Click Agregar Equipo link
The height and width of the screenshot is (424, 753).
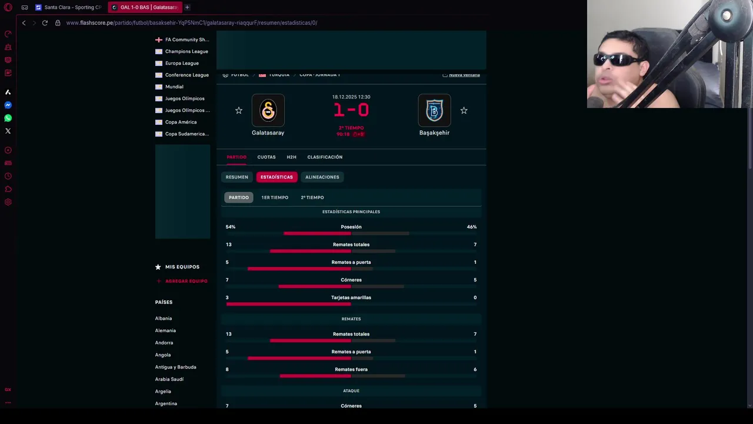click(x=186, y=281)
